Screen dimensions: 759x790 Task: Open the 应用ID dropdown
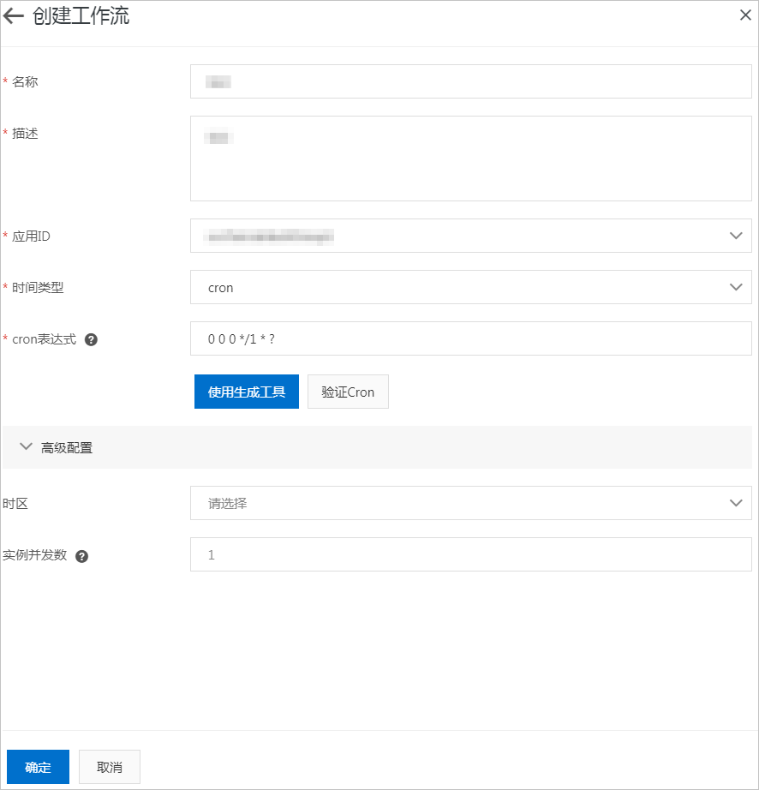point(471,236)
